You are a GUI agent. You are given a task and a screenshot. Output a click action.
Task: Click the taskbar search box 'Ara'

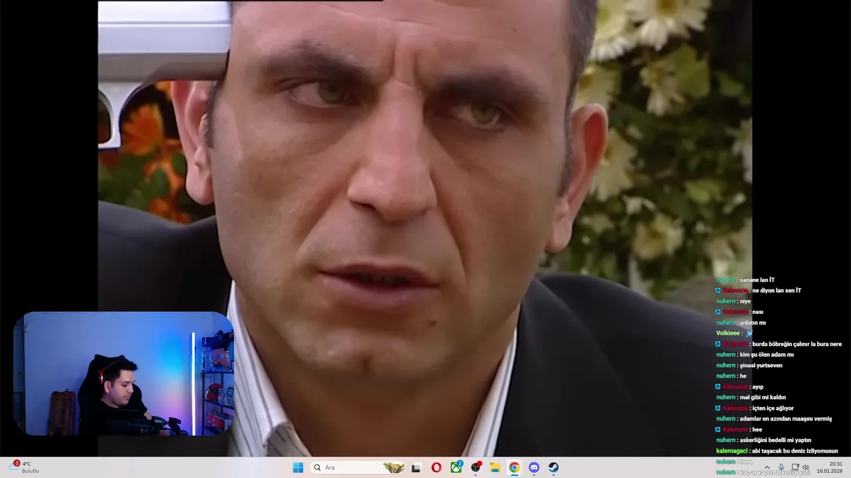click(x=359, y=467)
